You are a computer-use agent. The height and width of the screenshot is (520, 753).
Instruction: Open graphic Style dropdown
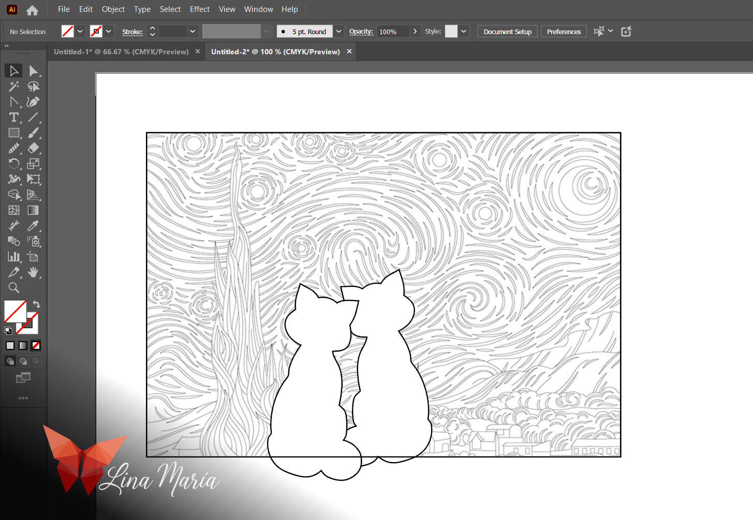click(464, 32)
